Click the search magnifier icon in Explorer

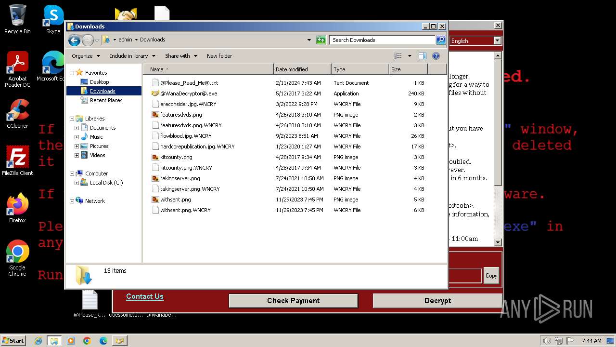pos(440,40)
